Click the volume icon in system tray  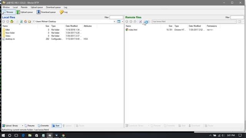pyautogui.click(x=223, y=135)
